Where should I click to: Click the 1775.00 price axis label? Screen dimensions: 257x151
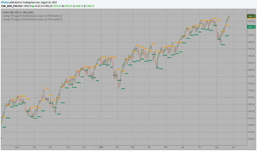(x=251, y=77)
